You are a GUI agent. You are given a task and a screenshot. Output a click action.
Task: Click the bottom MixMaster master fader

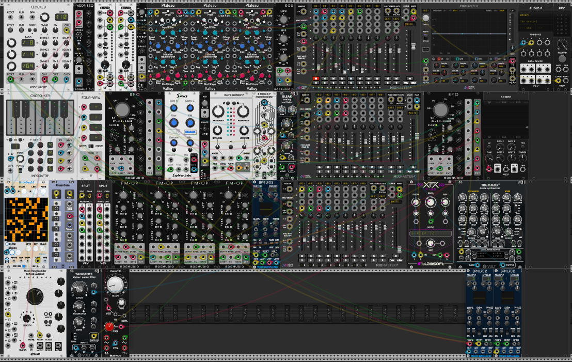coord(399,249)
